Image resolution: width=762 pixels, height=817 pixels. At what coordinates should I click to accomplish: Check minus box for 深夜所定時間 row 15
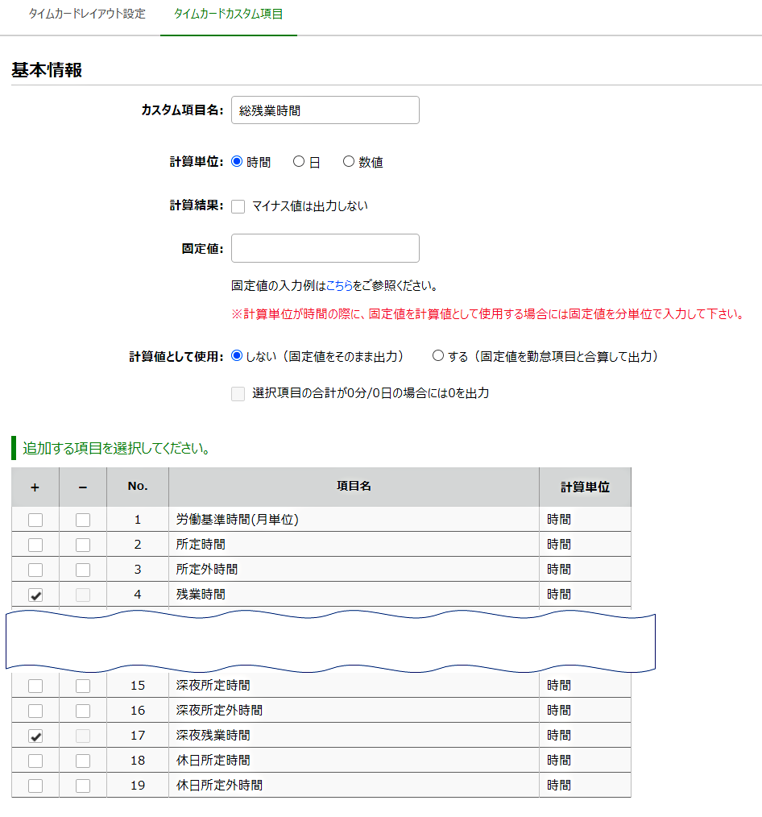click(83, 686)
